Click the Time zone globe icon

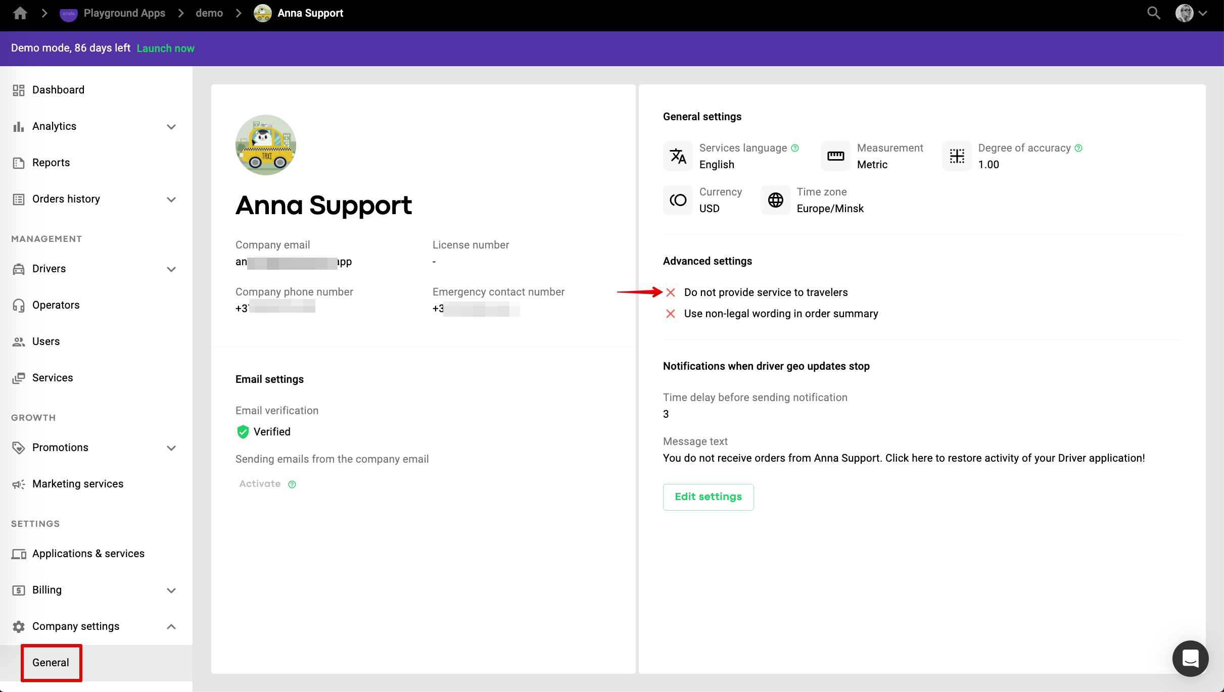[x=775, y=200]
